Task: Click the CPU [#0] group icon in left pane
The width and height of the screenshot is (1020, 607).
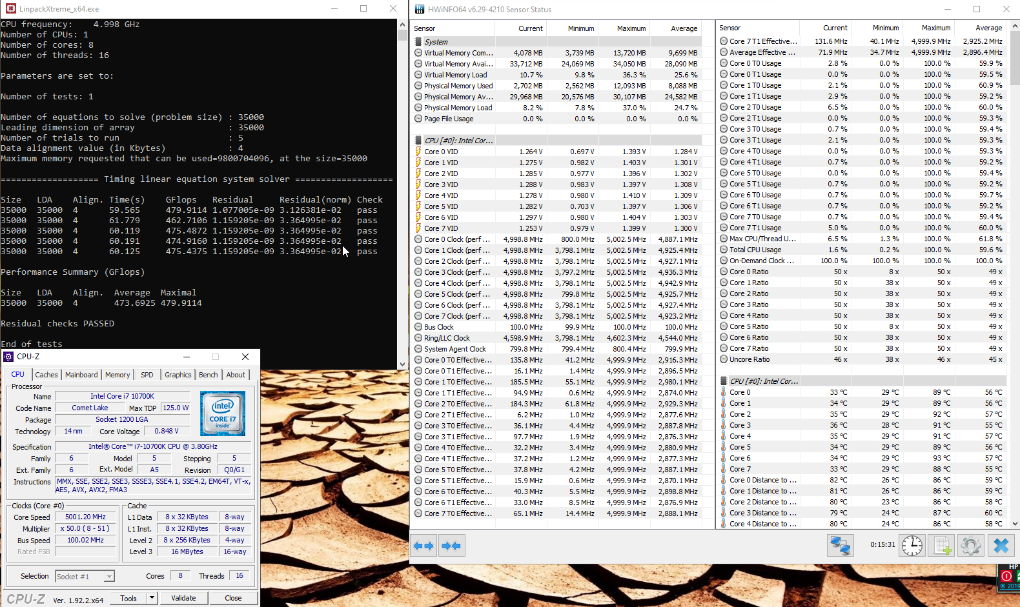Action: [418, 141]
